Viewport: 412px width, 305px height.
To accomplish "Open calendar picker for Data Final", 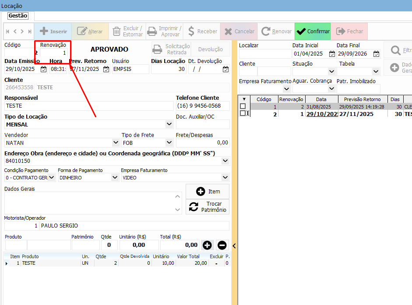I will tap(376, 54).
